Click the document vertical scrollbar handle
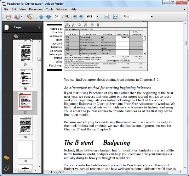189x176 pixels. pyautogui.click(x=185, y=43)
